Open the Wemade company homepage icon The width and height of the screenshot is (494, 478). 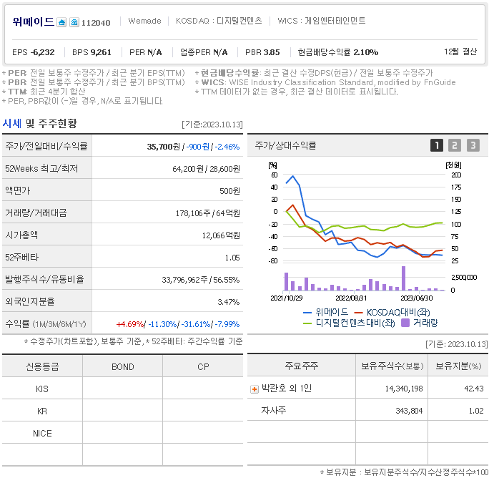click(61, 22)
